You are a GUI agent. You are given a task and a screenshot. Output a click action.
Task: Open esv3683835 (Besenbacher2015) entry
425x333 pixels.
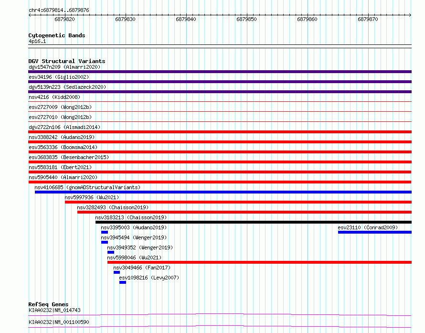(x=69, y=157)
